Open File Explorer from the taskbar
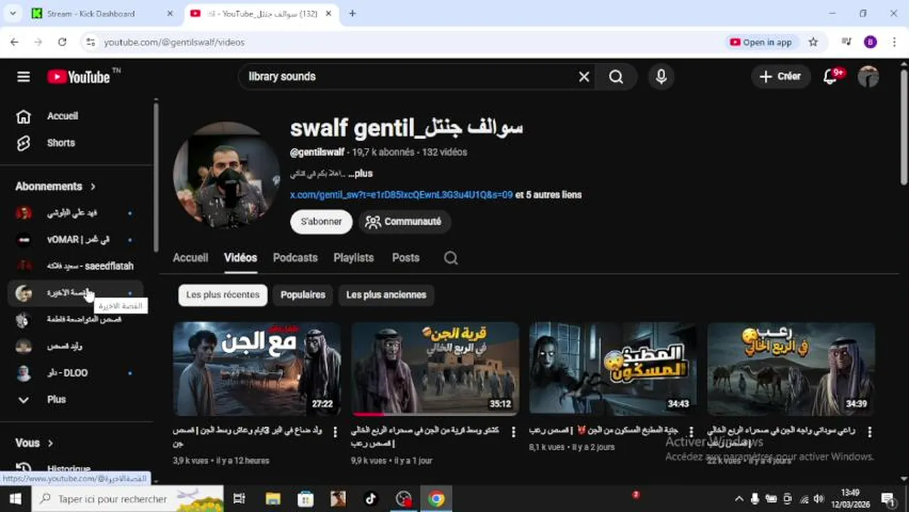This screenshot has height=512, width=909. [272, 498]
